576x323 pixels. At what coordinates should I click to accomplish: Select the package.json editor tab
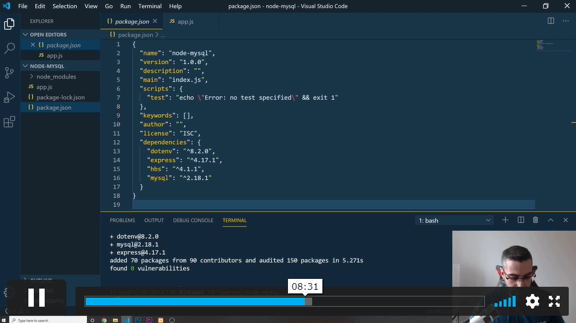click(x=132, y=22)
